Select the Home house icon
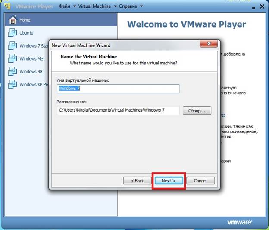The width and height of the screenshot is (269, 230). pyautogui.click(x=13, y=19)
